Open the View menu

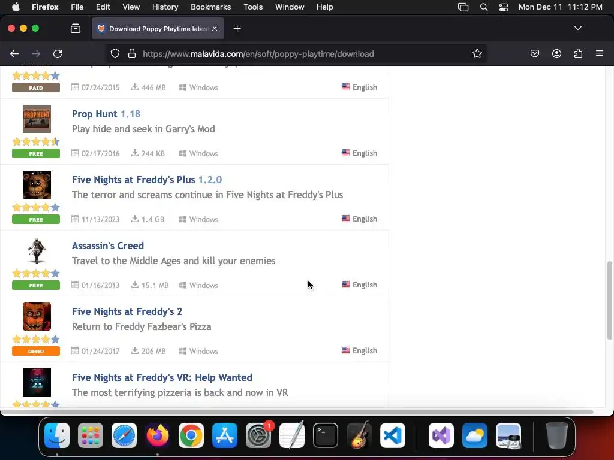point(131,7)
